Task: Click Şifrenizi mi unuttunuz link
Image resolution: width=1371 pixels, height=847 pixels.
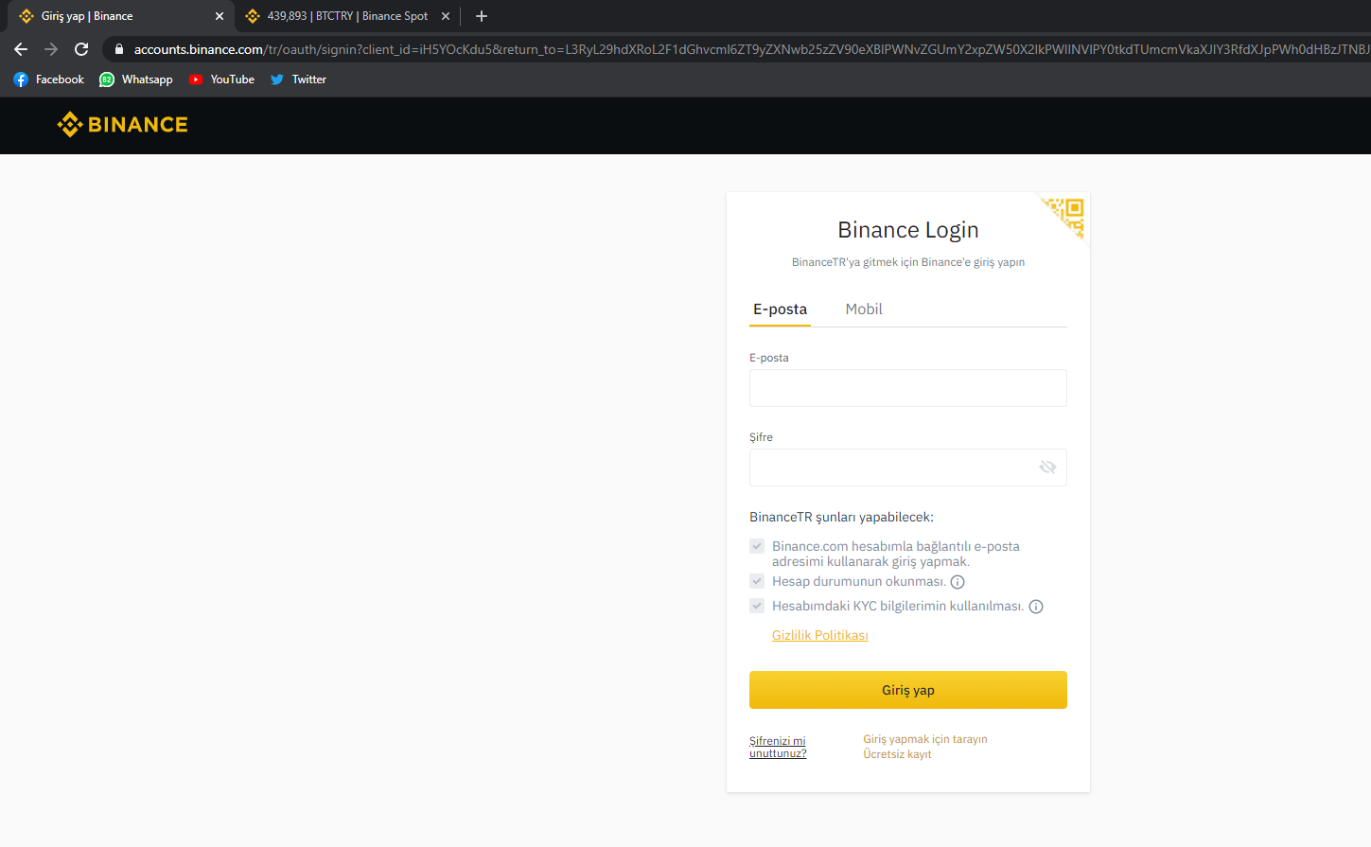Action: click(778, 747)
